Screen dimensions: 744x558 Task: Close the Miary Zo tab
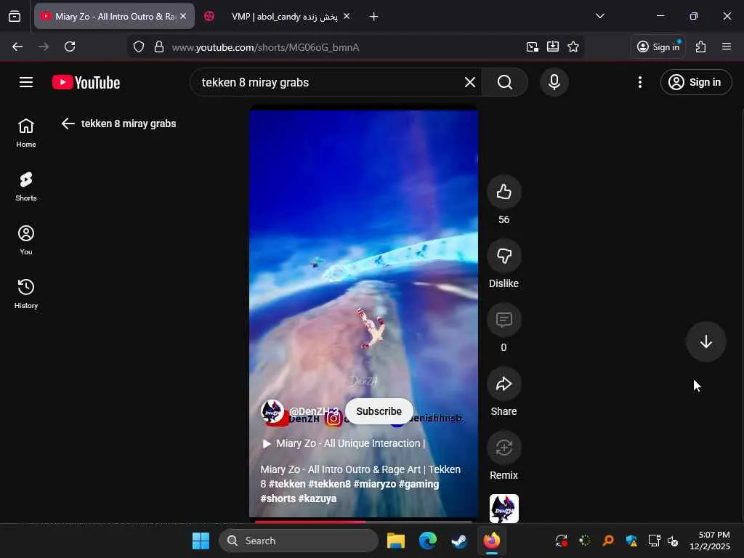tap(183, 16)
